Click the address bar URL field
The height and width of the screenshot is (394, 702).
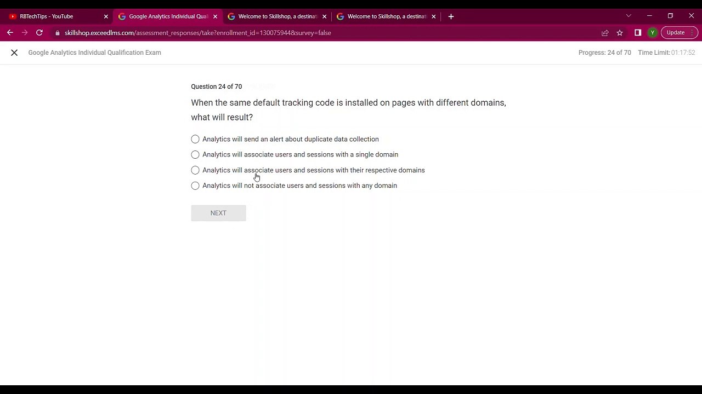[329, 33]
